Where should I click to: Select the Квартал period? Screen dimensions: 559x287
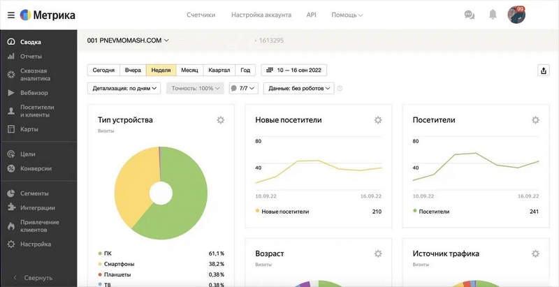pos(219,70)
